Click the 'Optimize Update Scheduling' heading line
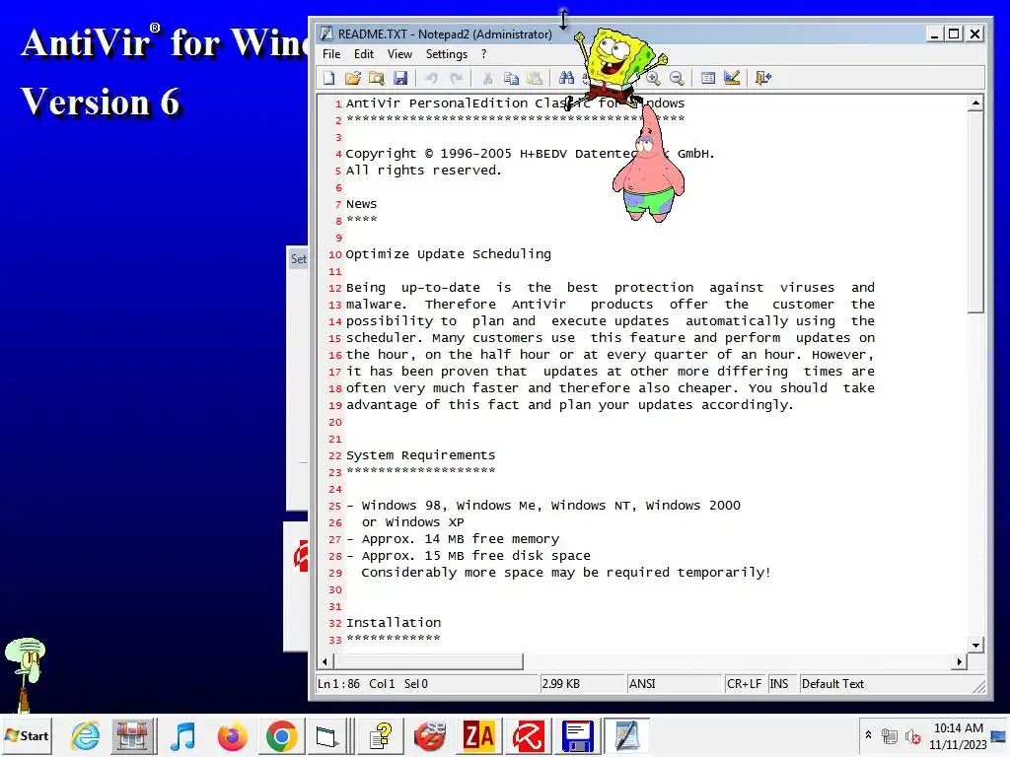 pyautogui.click(x=449, y=254)
